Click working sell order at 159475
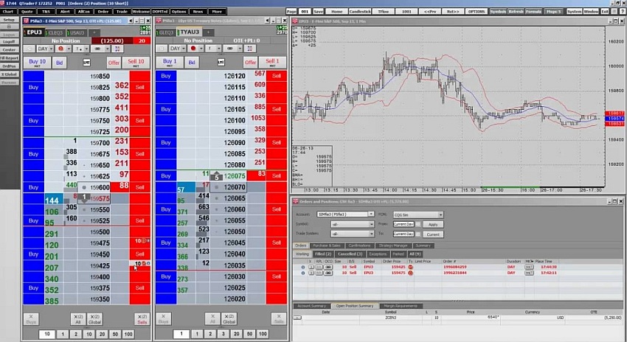This screenshot has width=627, height=342. click(140, 241)
